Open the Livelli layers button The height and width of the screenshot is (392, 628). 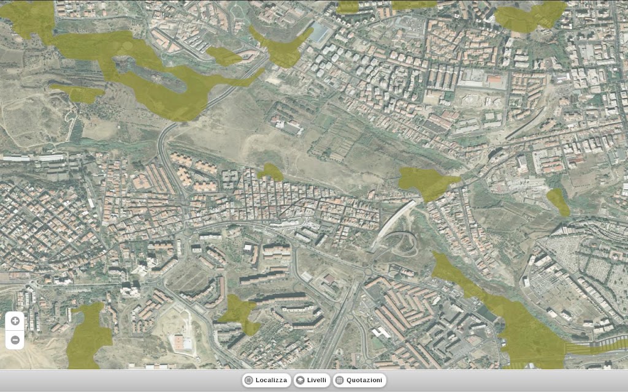tap(312, 380)
